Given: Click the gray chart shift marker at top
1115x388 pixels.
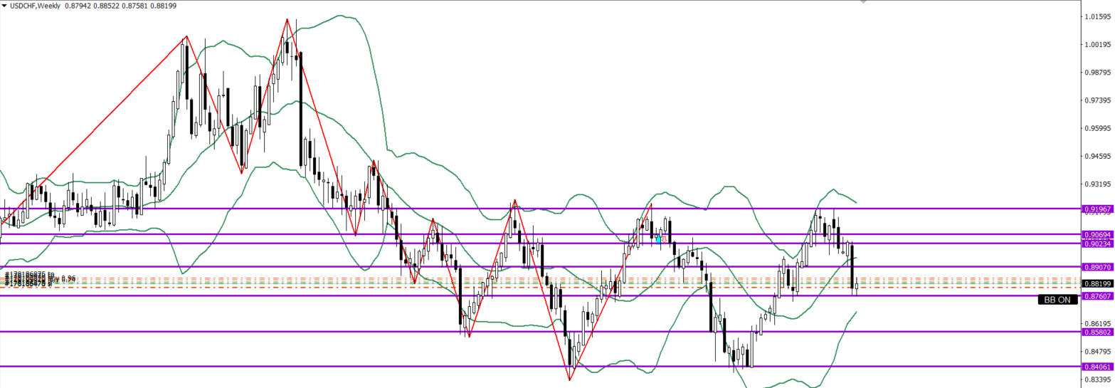Looking at the screenshot, I should [864, 3].
